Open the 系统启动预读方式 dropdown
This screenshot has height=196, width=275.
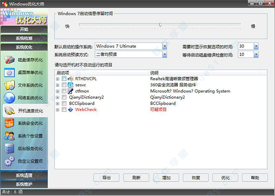click(x=164, y=55)
